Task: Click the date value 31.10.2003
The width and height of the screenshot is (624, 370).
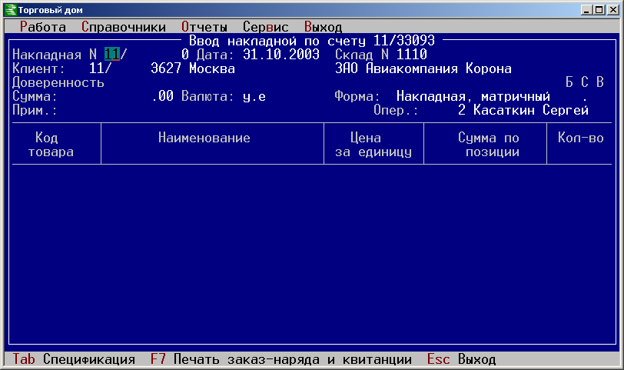Action: 281,54
